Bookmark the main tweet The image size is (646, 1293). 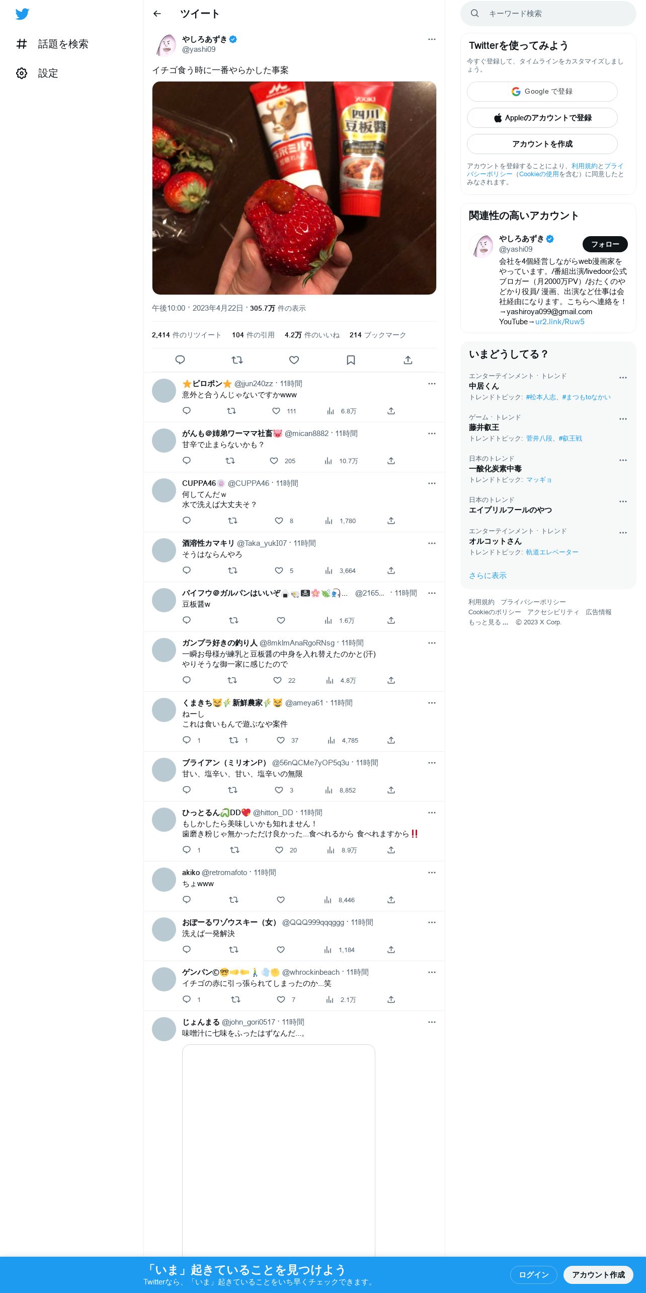351,360
